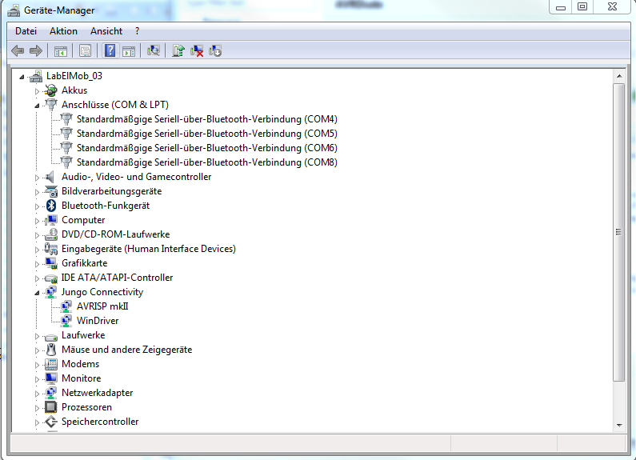The height and width of the screenshot is (460, 636).
Task: Select the Laufwerke label
Action: pos(83,335)
